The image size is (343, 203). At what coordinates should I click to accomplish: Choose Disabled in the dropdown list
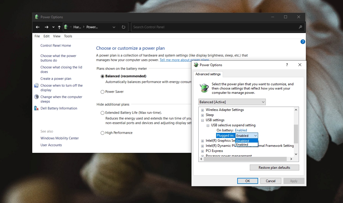point(247,141)
